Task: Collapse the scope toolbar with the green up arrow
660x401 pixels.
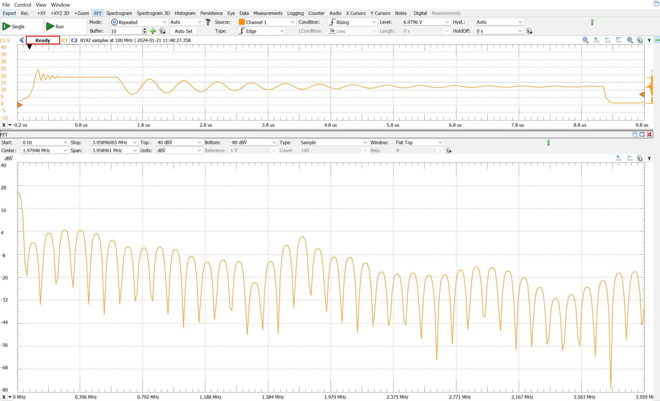Action: (x=592, y=22)
